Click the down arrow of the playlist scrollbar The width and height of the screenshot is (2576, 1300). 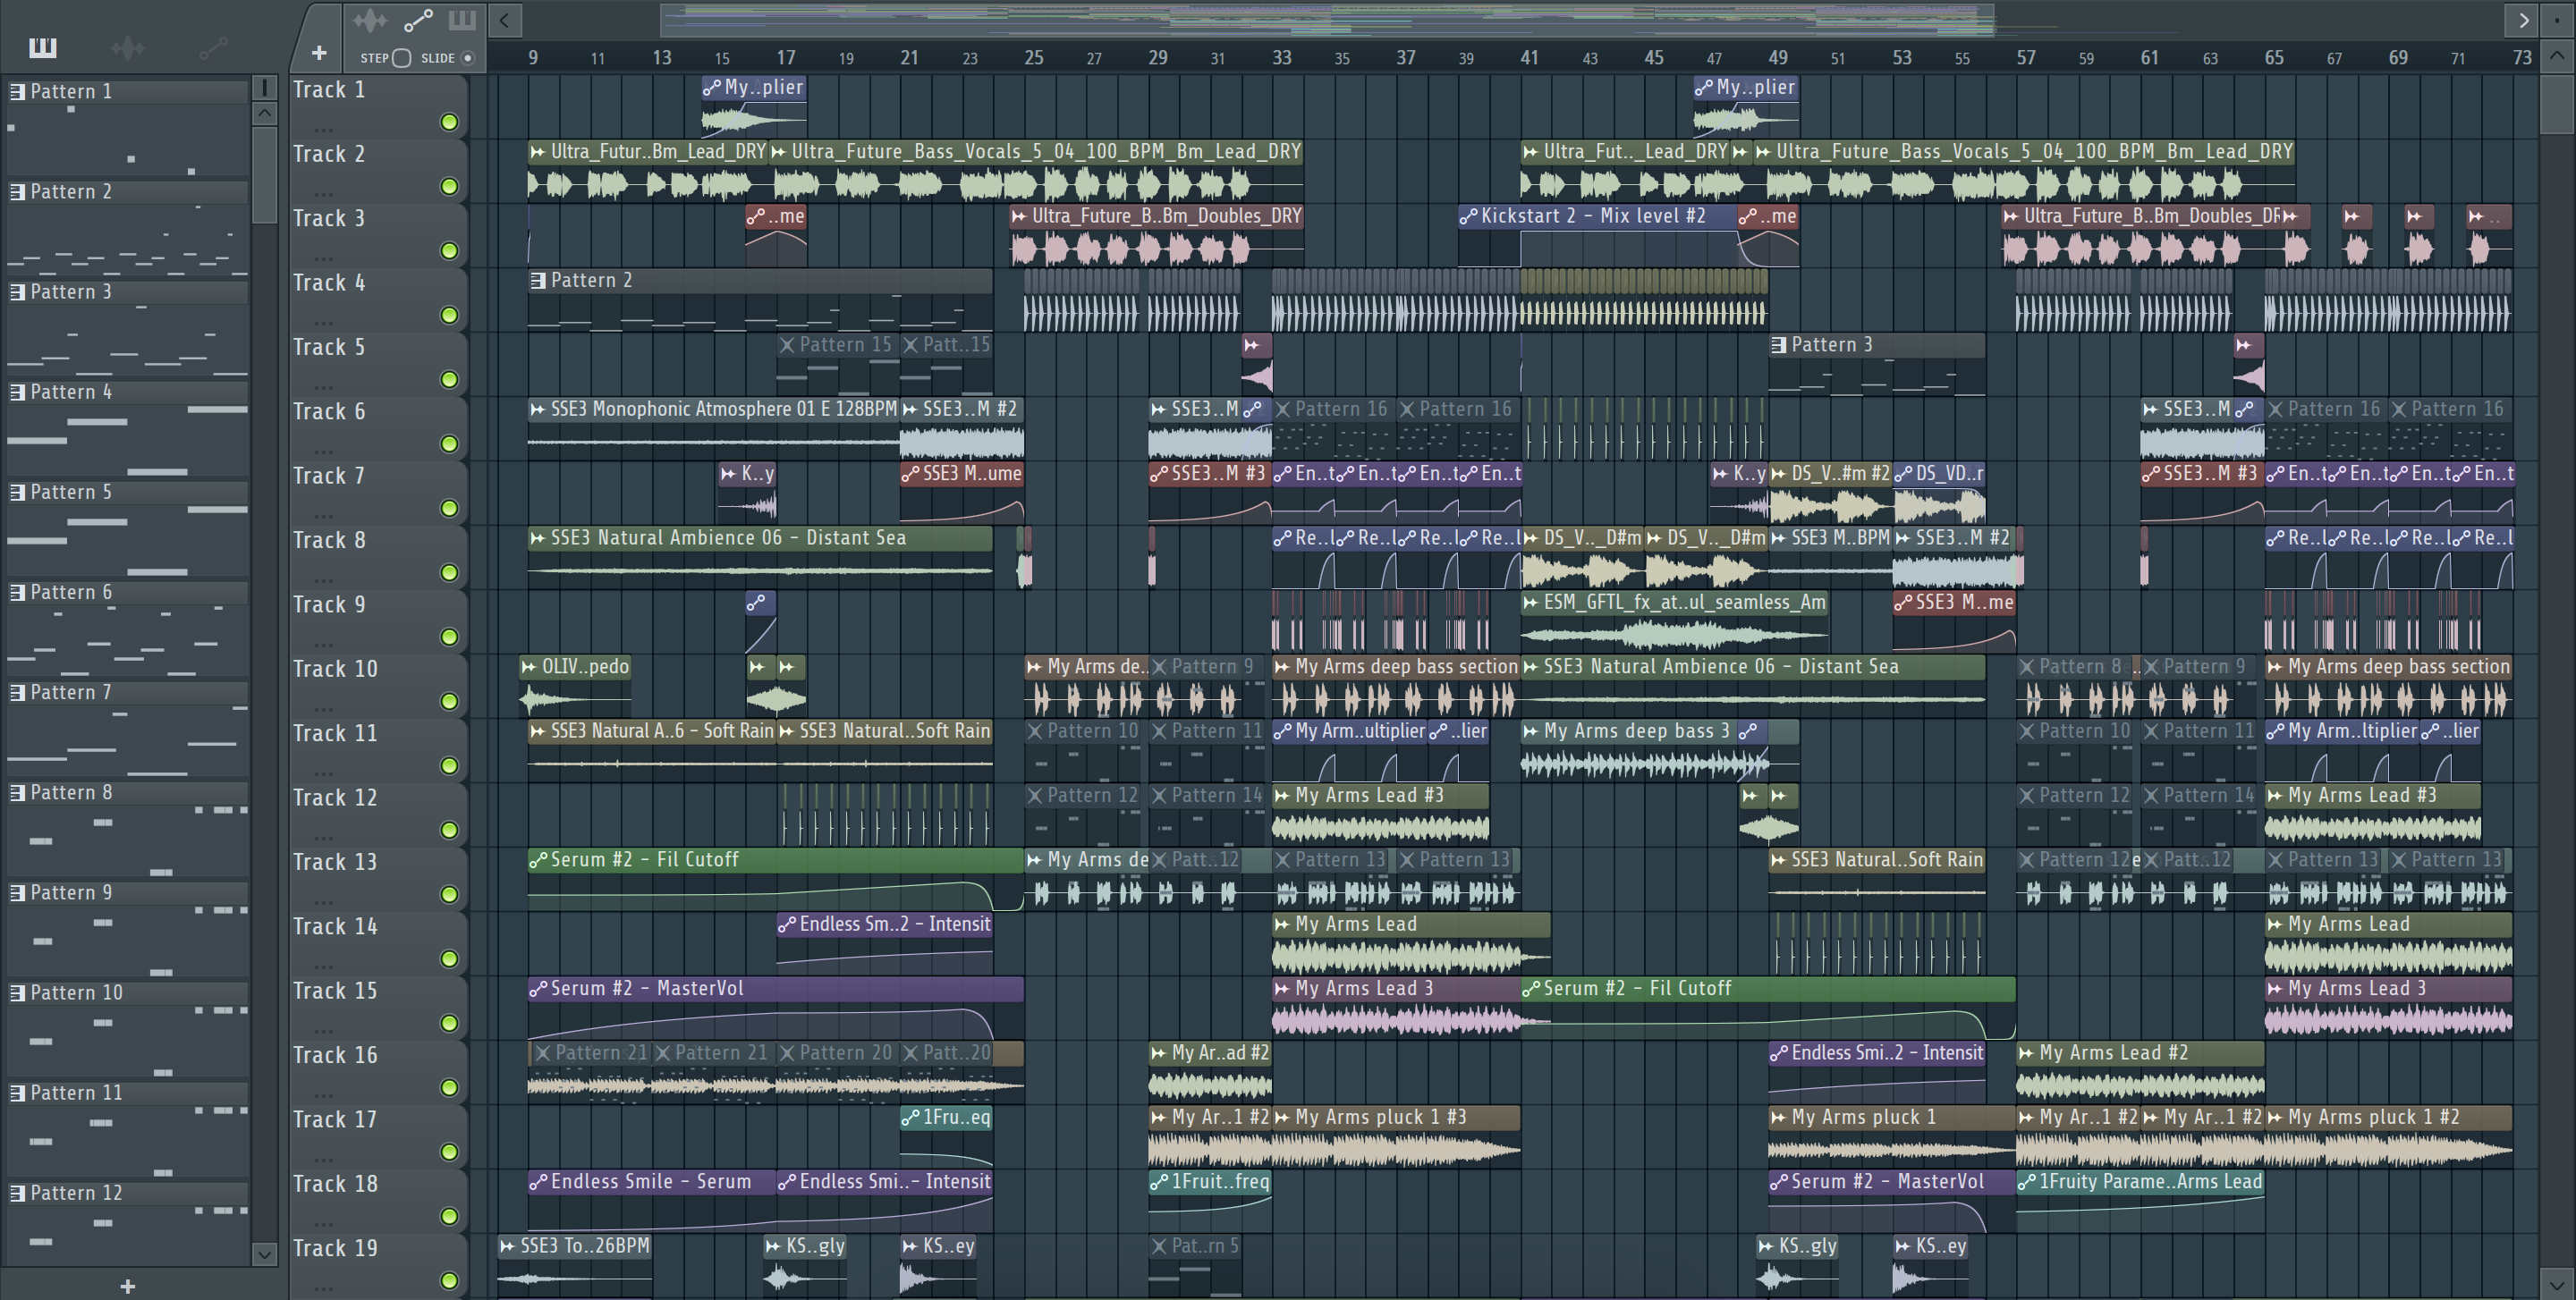tap(2557, 1284)
